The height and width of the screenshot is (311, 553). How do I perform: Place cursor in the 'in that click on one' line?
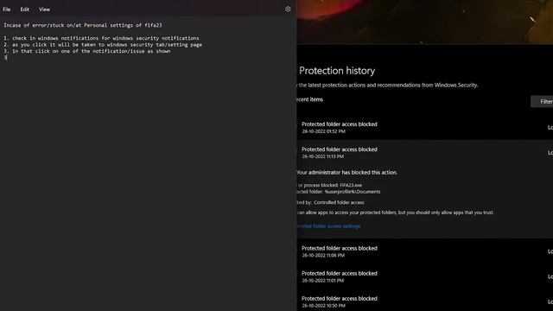(x=86, y=51)
